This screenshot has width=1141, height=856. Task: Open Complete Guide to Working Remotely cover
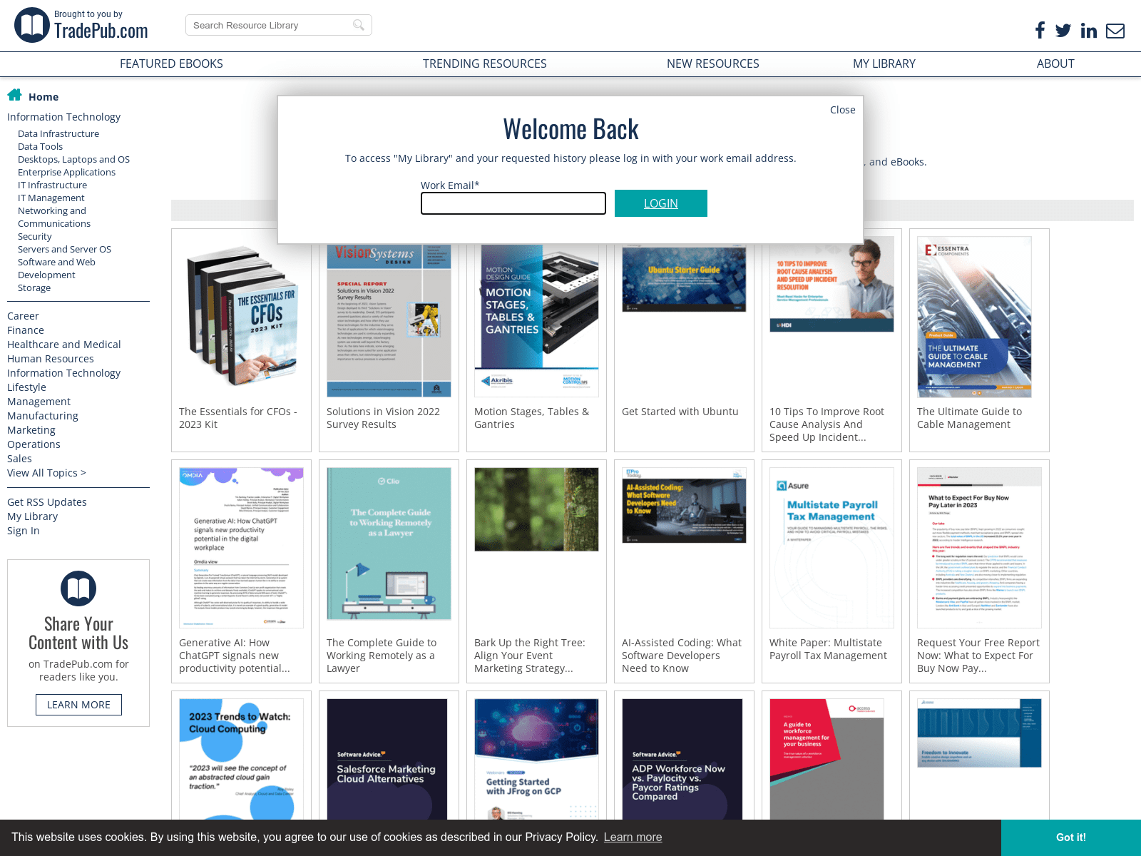[389, 544]
